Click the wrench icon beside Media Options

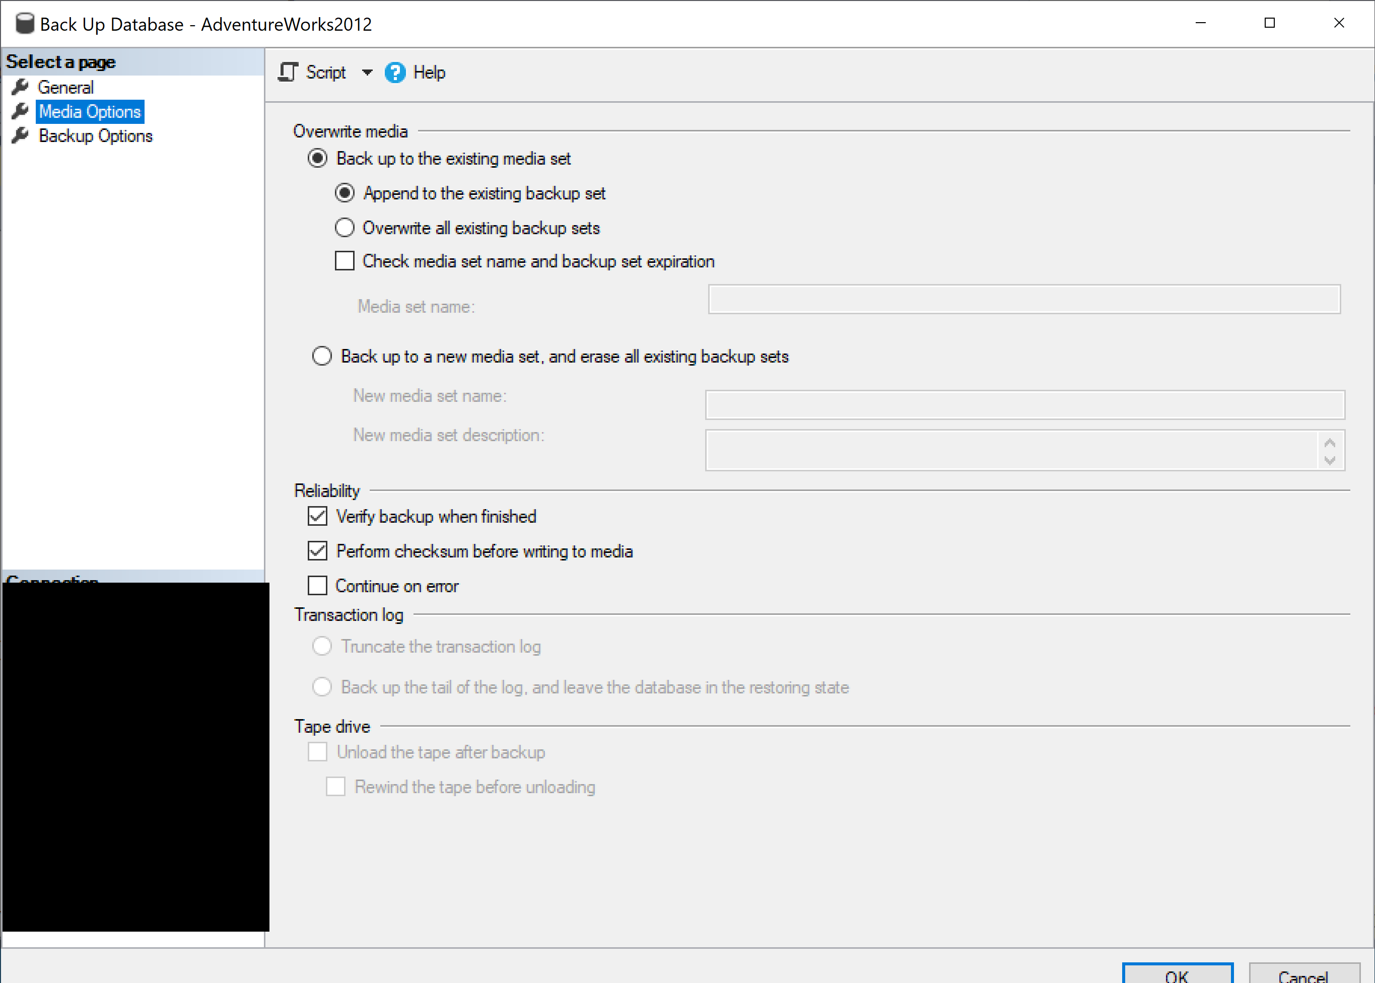click(x=20, y=111)
